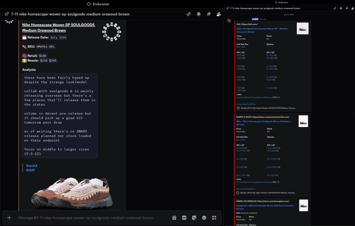Click Bot 1 FSR link in DSMNY embed
The height and width of the screenshot is (226, 355).
click(x=240, y=140)
